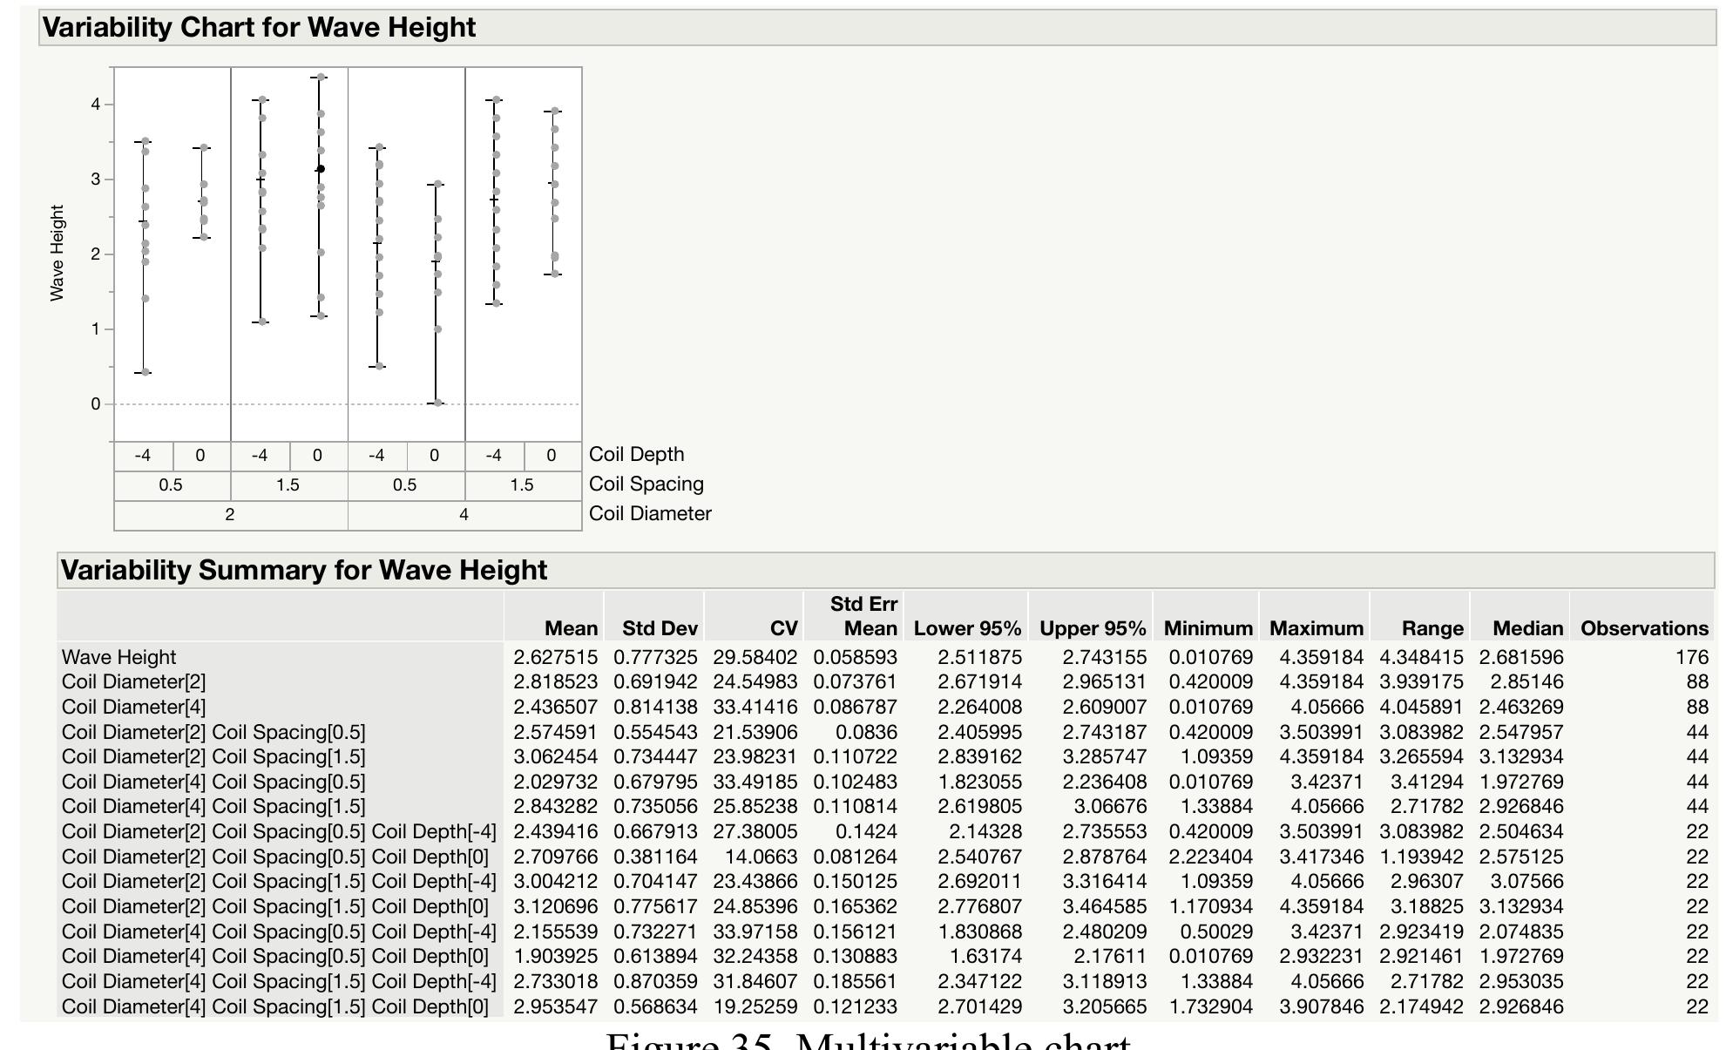Click the Observations column header

coord(1648,627)
